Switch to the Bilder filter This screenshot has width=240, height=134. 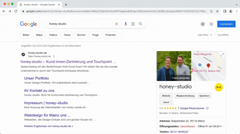point(26,35)
